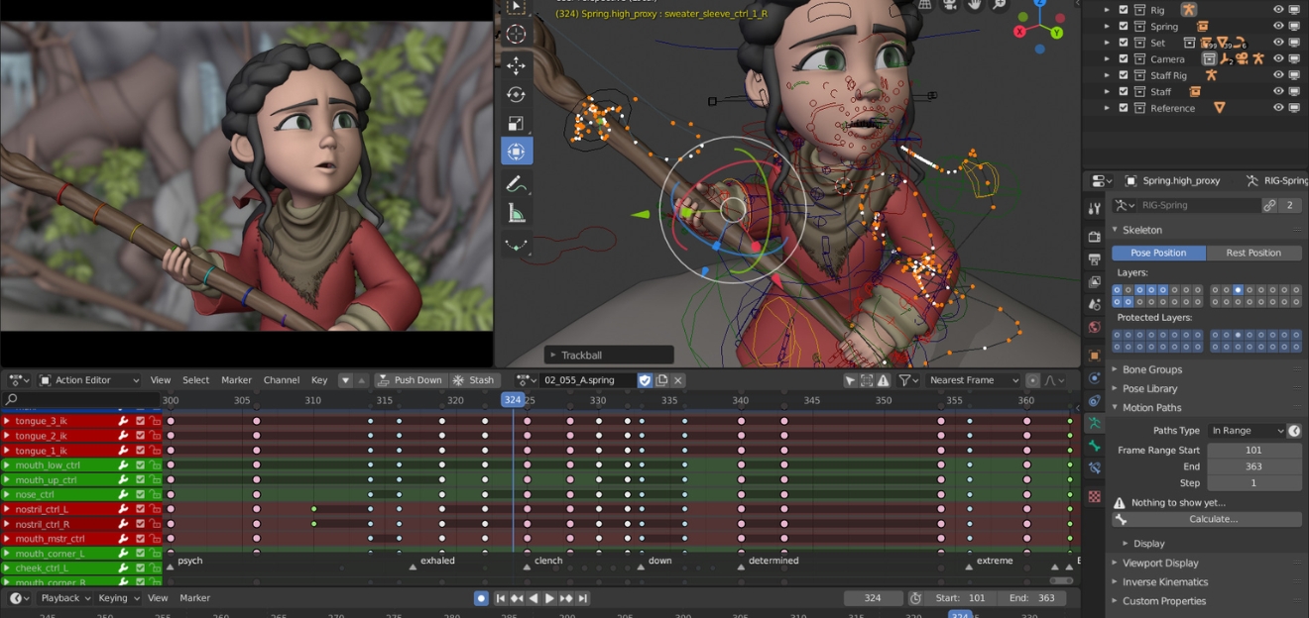Click the Push Down action button

click(x=410, y=380)
